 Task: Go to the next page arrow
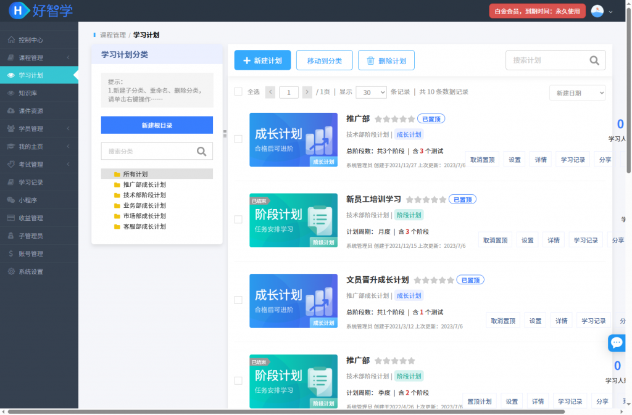[x=307, y=92]
